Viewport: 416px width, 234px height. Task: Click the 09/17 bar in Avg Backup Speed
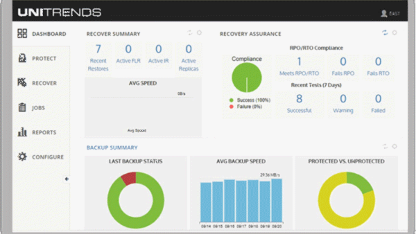click(241, 201)
